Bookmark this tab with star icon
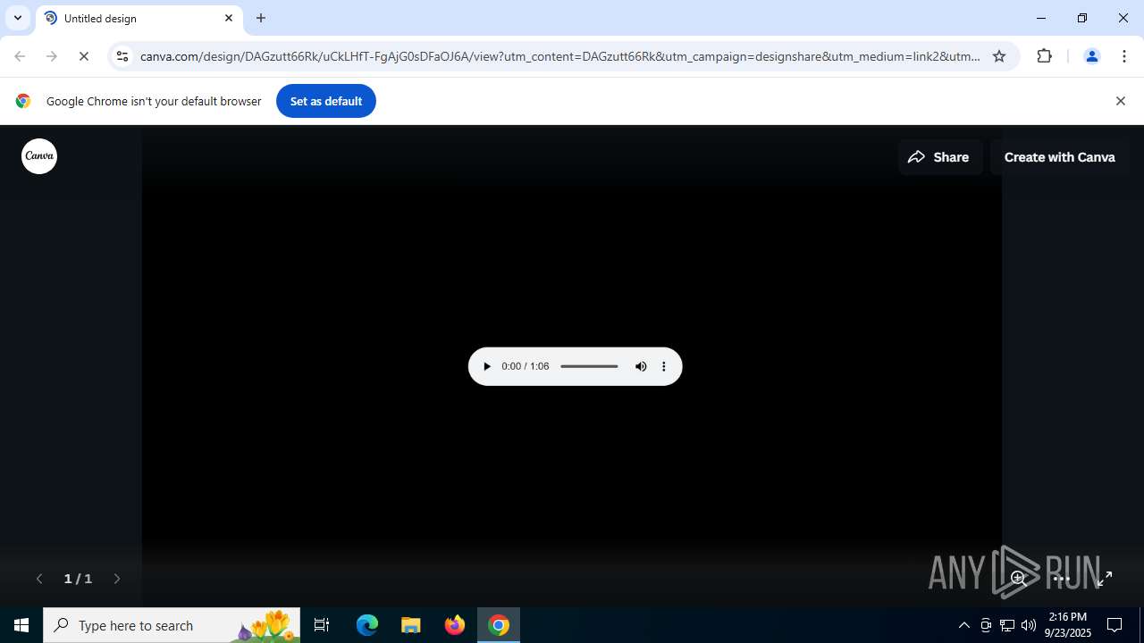The image size is (1144, 643). tap(999, 56)
